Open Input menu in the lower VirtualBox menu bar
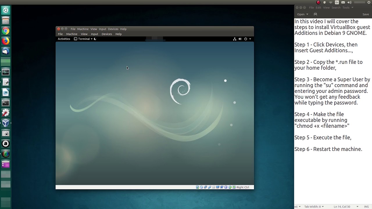This screenshot has height=209, width=372. tap(94, 34)
